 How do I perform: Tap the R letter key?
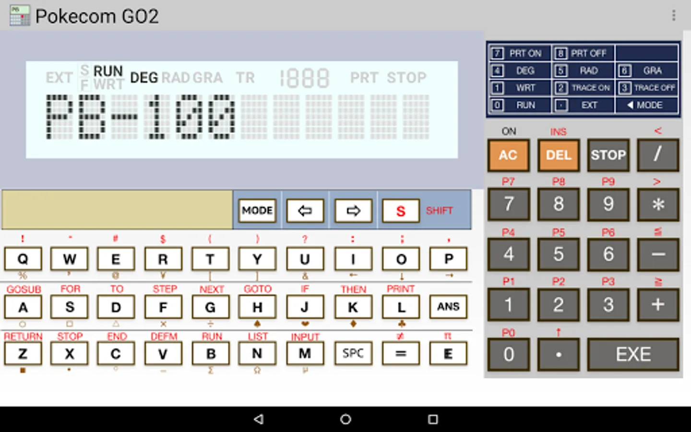click(x=163, y=259)
